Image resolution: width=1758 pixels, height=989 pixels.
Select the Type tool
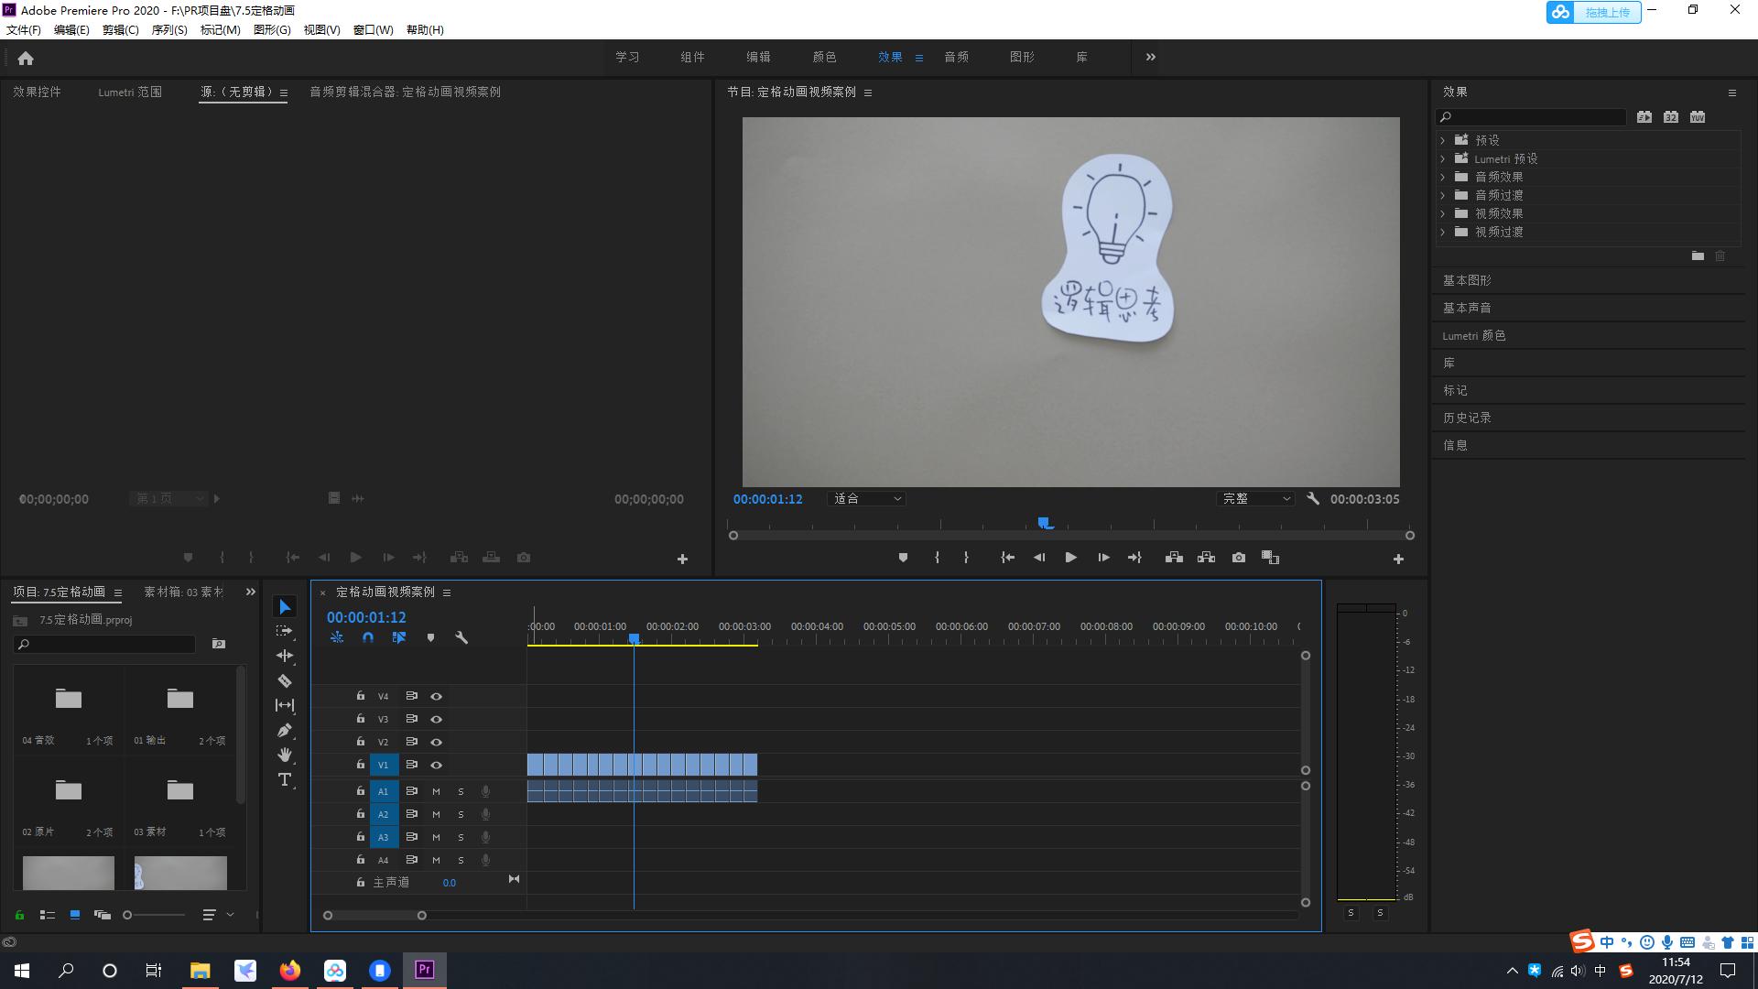tap(285, 779)
